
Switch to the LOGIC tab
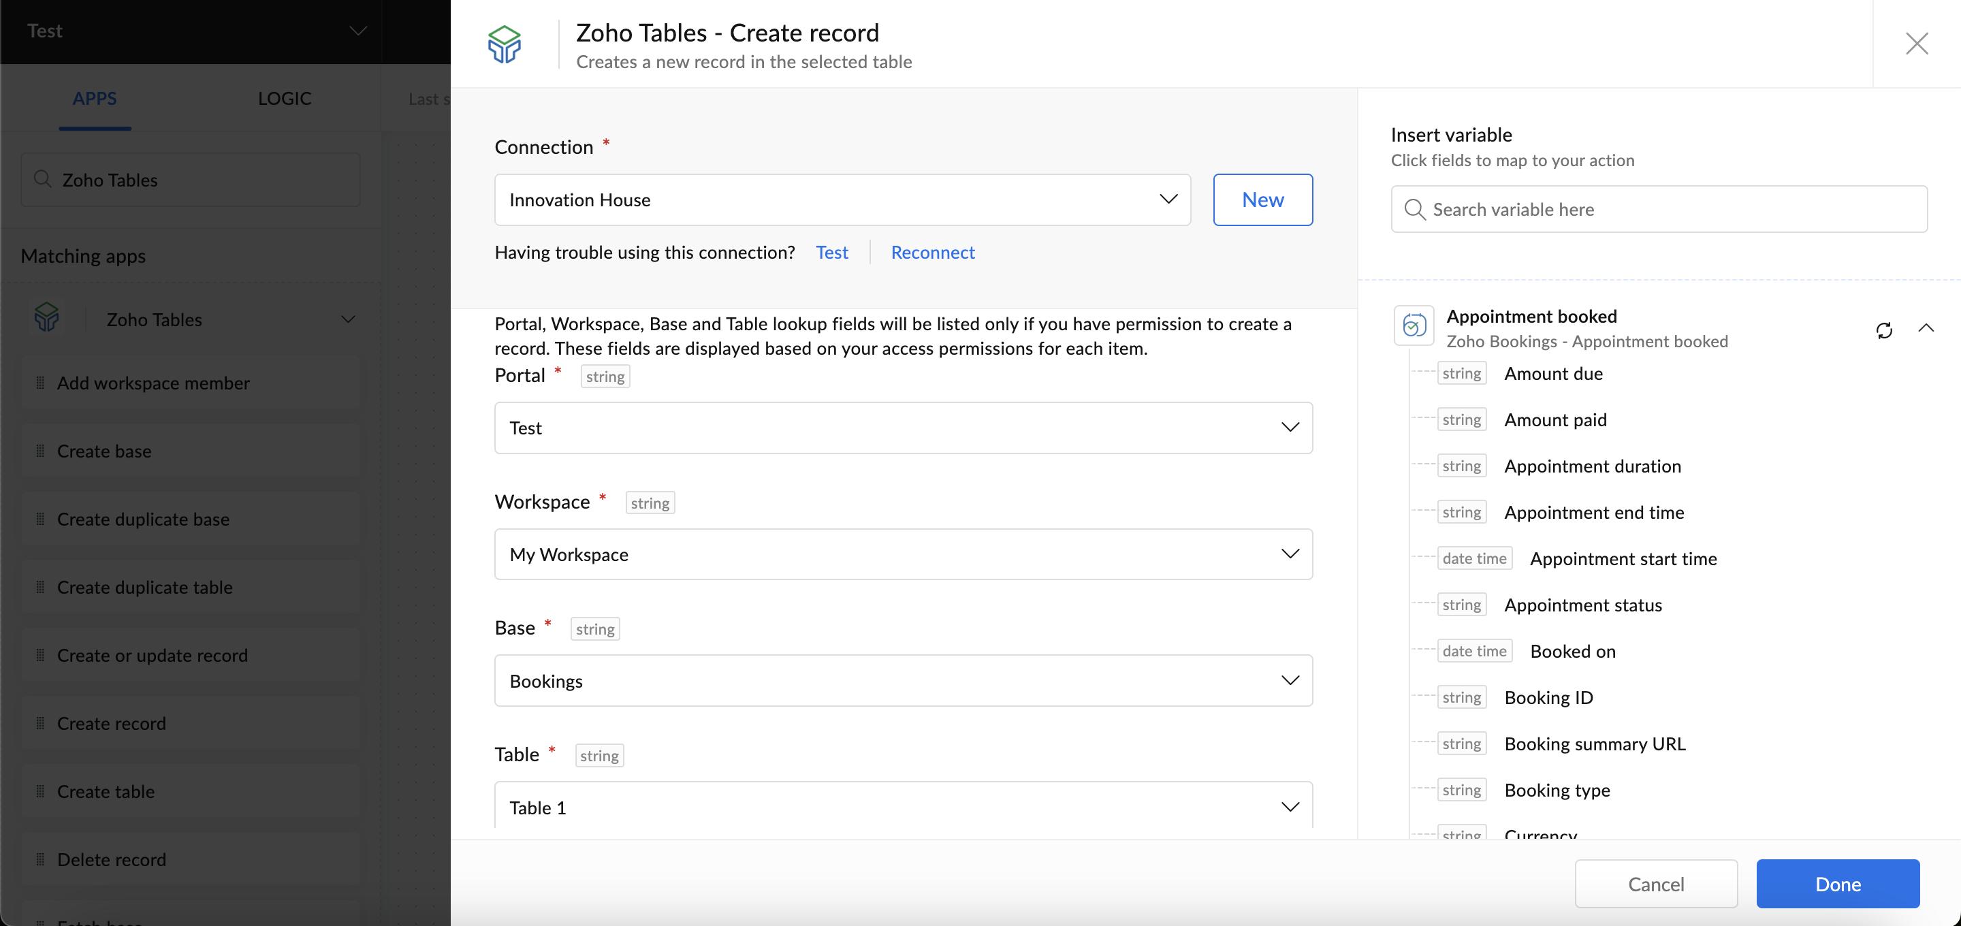coord(284,98)
